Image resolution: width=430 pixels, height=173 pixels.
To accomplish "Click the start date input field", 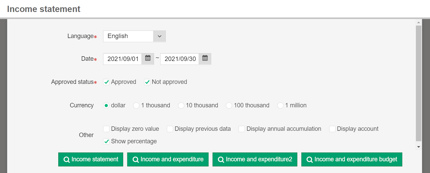I will (123, 59).
